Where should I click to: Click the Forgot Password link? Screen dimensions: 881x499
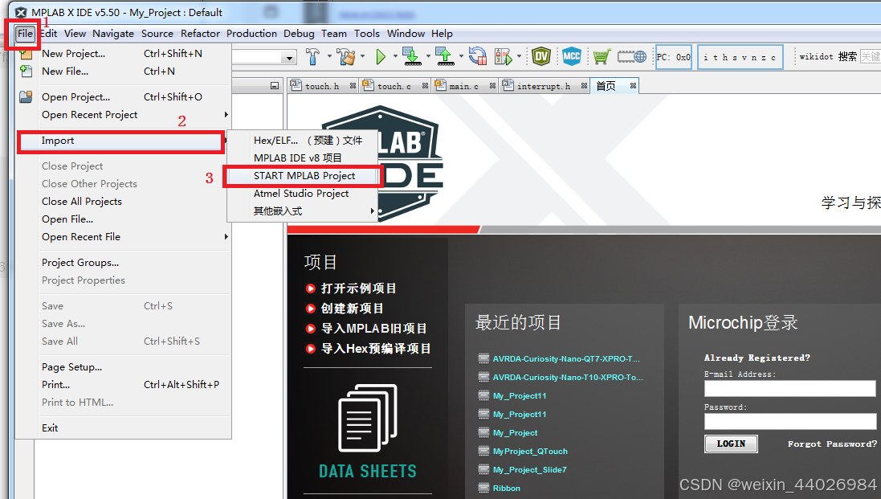[x=832, y=444]
